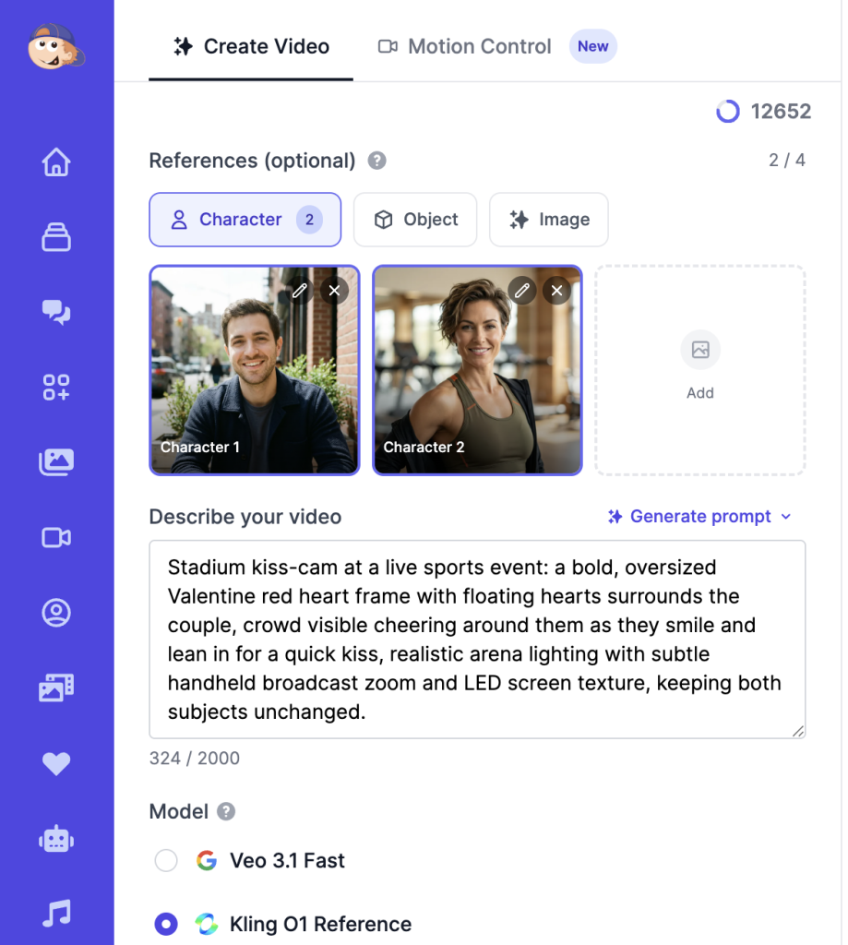This screenshot has width=848, height=945.
Task: Select Kling O1 Reference radio button
Action: pyautogui.click(x=166, y=924)
